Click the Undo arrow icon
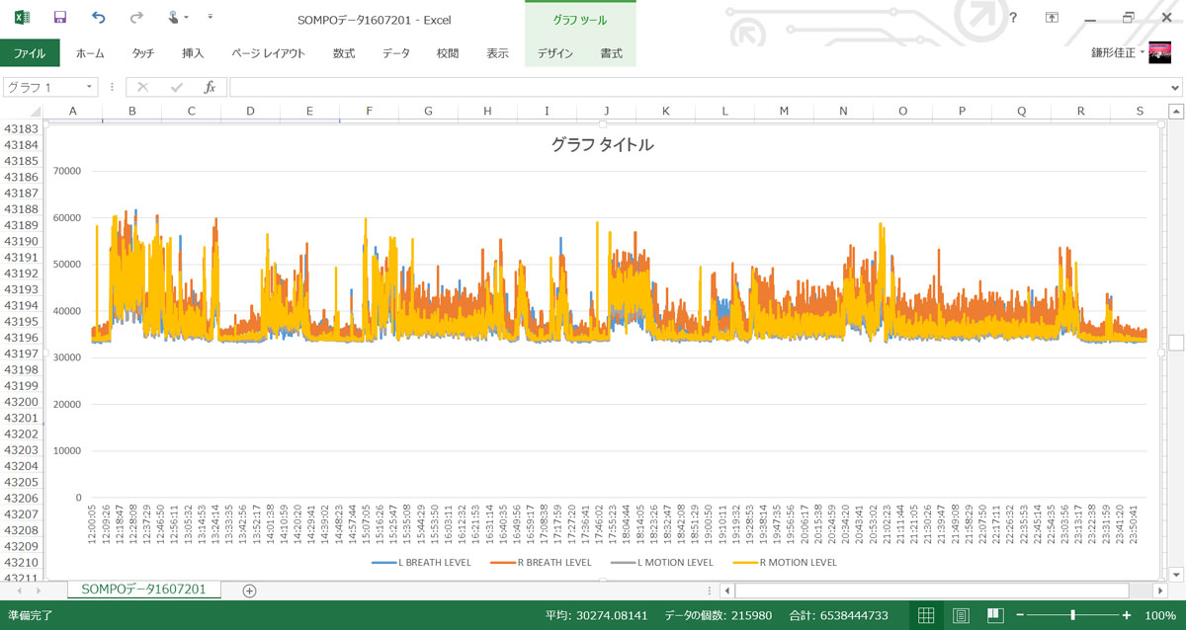The height and width of the screenshot is (630, 1186). coord(98,18)
